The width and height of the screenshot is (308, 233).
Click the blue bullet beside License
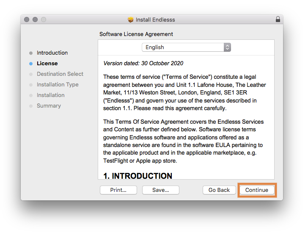pos(31,64)
